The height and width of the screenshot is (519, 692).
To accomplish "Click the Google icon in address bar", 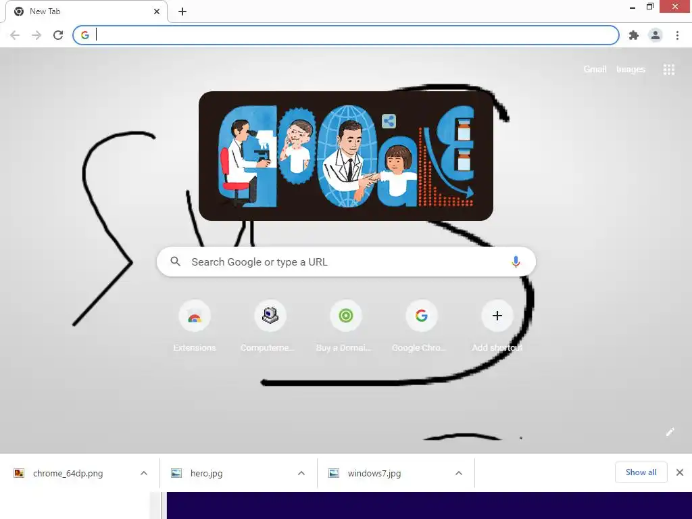I will pos(85,35).
